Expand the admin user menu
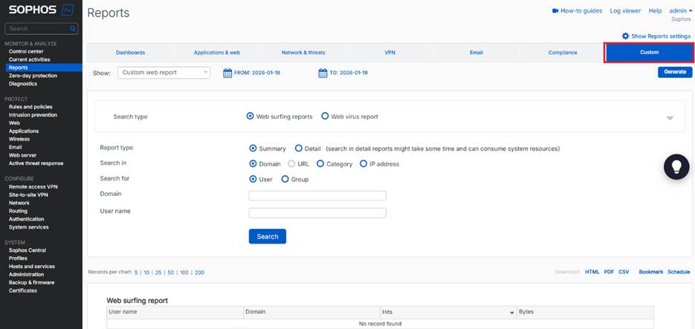Screen dimensions: 695x329 point(678,11)
